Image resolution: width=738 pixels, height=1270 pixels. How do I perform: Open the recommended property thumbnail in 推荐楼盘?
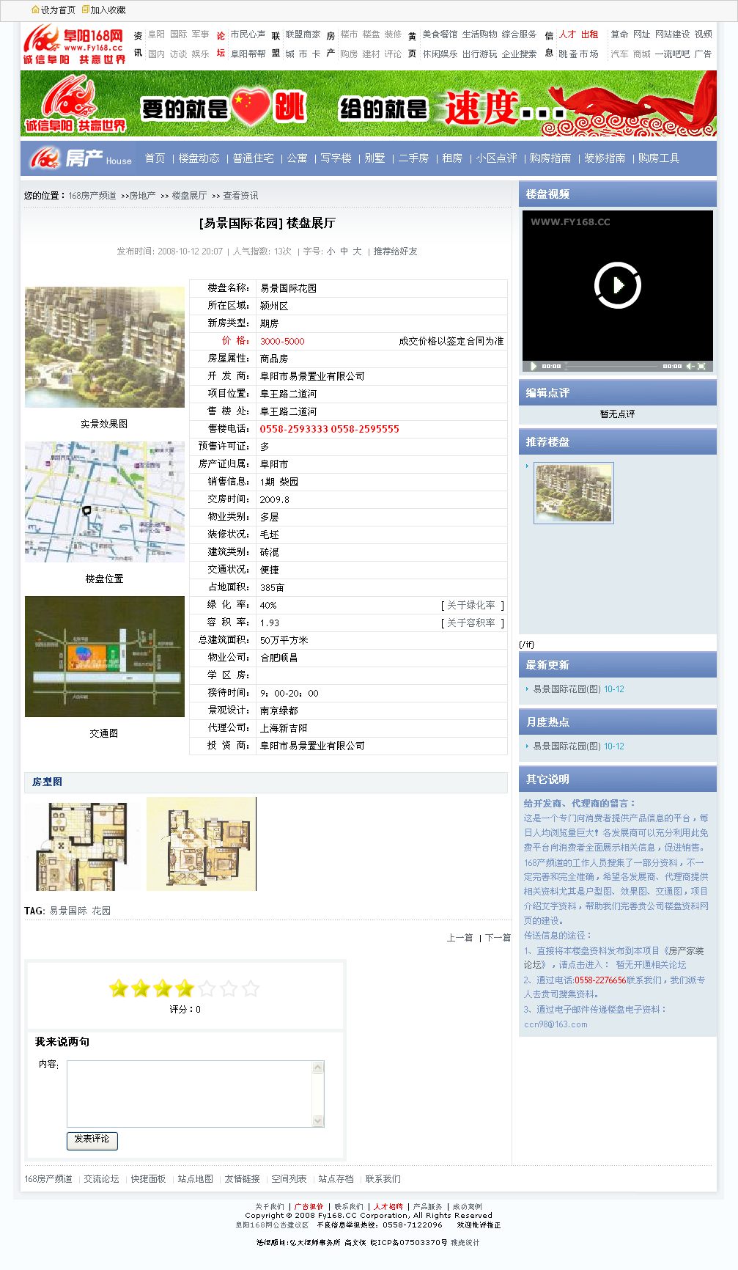click(x=573, y=493)
